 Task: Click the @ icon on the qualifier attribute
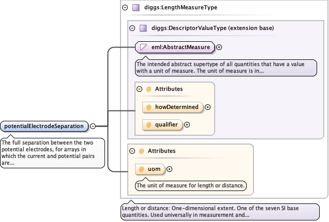pos(149,125)
